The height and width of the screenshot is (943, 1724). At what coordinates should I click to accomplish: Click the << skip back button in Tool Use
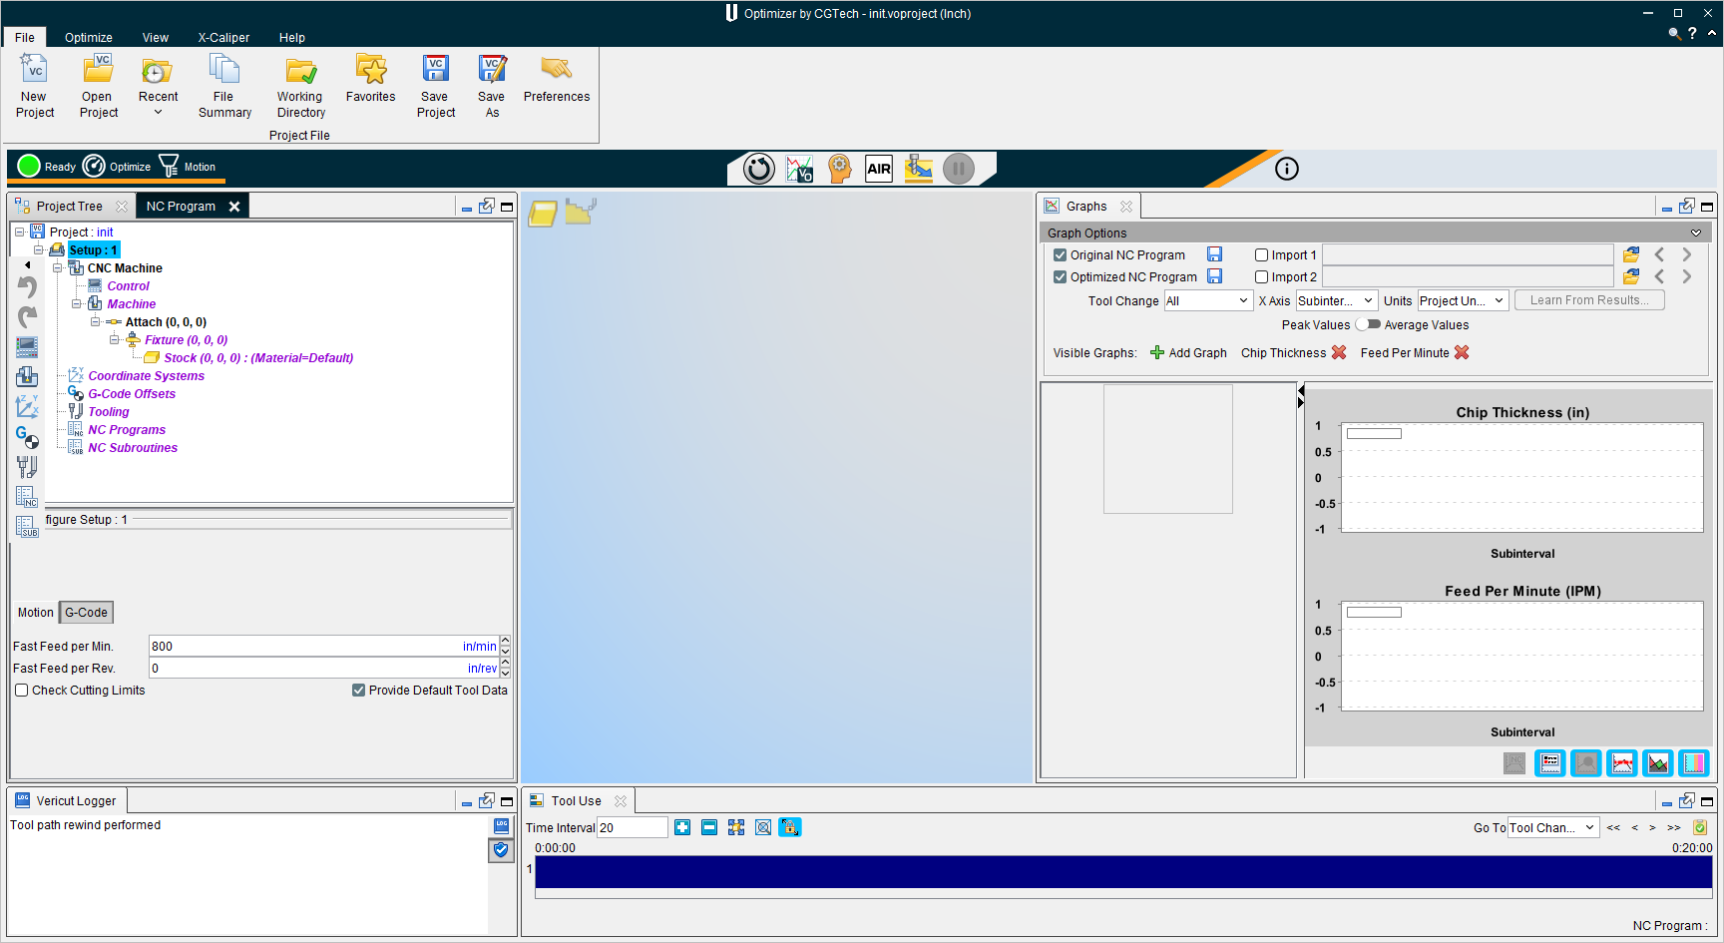1613,827
